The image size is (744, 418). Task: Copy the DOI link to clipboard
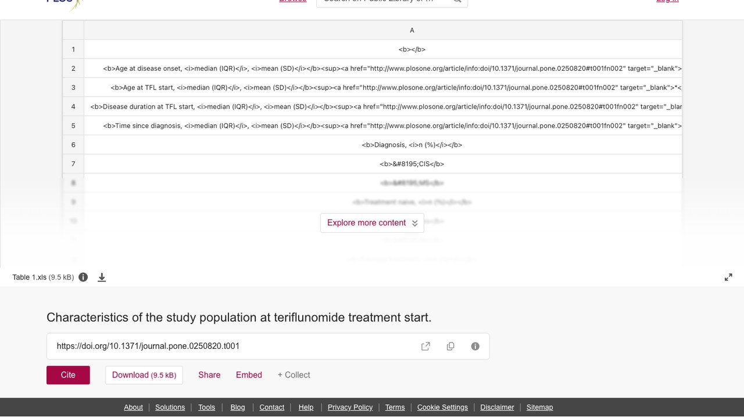[x=450, y=346]
